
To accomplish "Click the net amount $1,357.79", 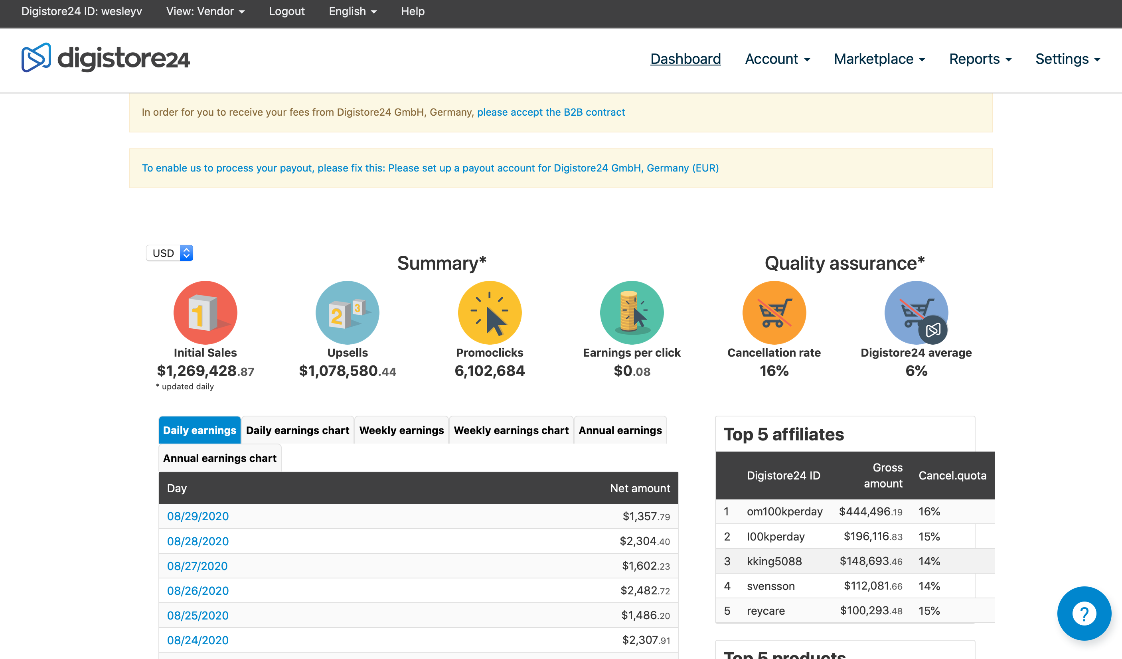I will click(646, 516).
